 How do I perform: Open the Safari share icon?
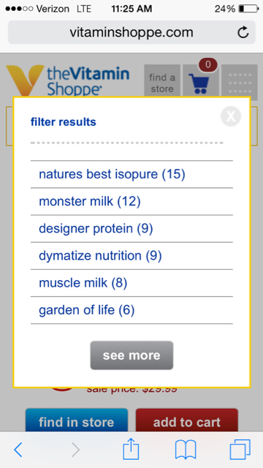click(x=131, y=448)
